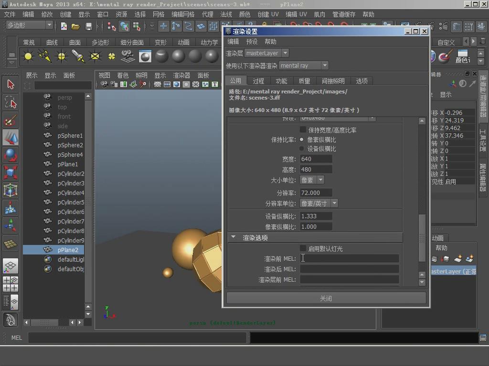The image size is (489, 366).
Task: Activate the Universal Manipulator tool
Action: 11,190
